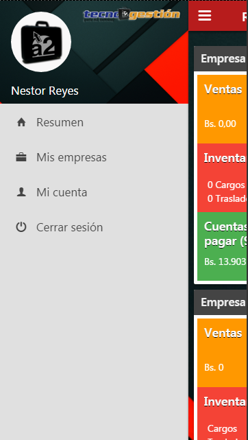
Task: Open the green Cuentas por pagar card
Action: click(223, 246)
